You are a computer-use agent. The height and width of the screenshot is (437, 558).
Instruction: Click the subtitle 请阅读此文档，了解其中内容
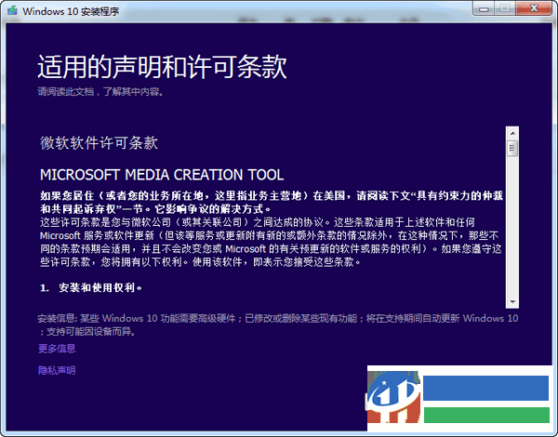(x=100, y=92)
